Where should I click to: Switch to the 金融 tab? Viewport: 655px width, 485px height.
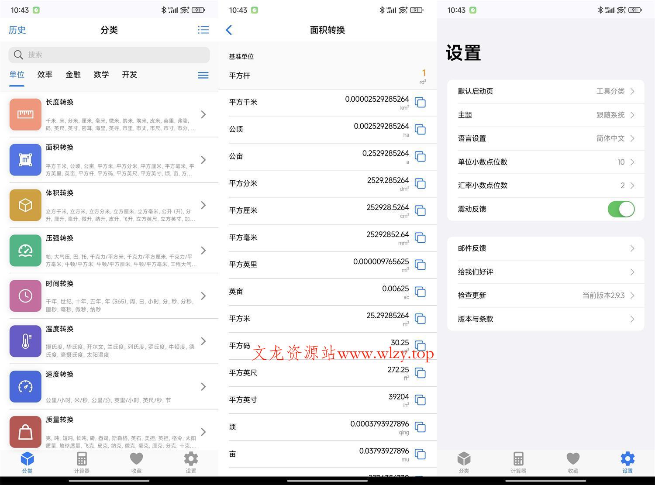coord(73,75)
